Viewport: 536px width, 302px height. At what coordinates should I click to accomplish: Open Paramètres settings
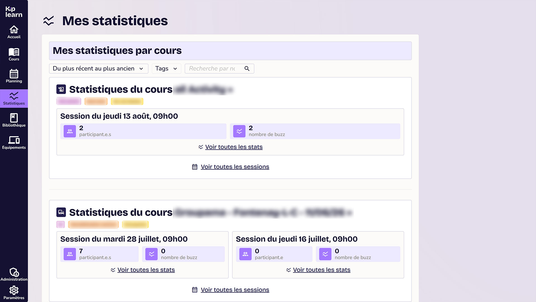point(14,293)
